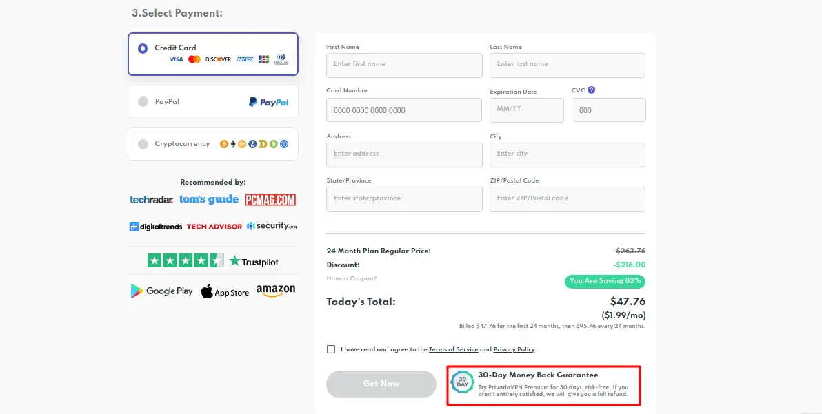Click the Card Number input field

click(x=404, y=110)
